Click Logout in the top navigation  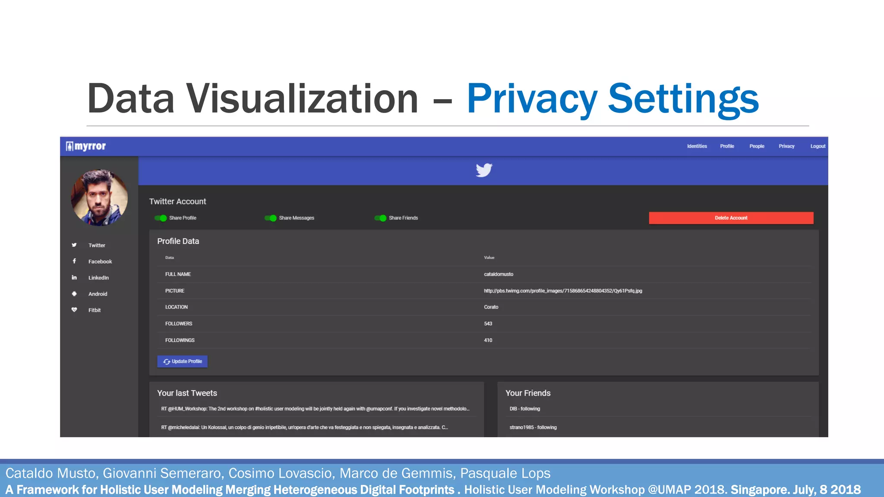click(818, 146)
